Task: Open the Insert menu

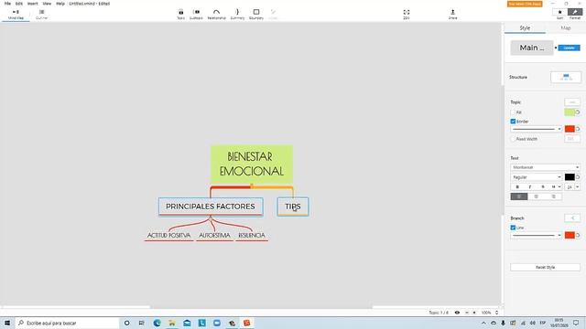Action: 33,4
